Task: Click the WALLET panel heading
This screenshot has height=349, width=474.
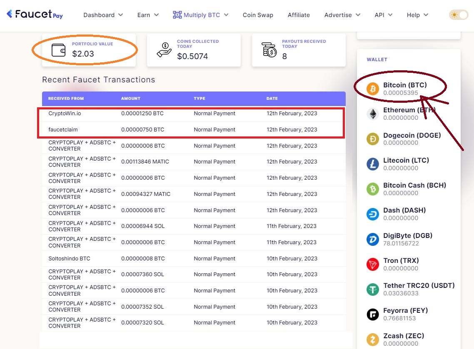Action: coord(377,59)
